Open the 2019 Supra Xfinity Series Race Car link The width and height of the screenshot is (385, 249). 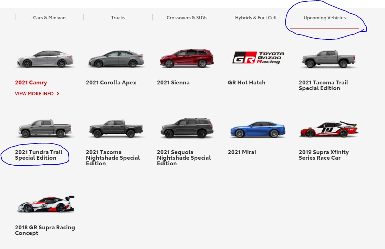click(x=324, y=155)
